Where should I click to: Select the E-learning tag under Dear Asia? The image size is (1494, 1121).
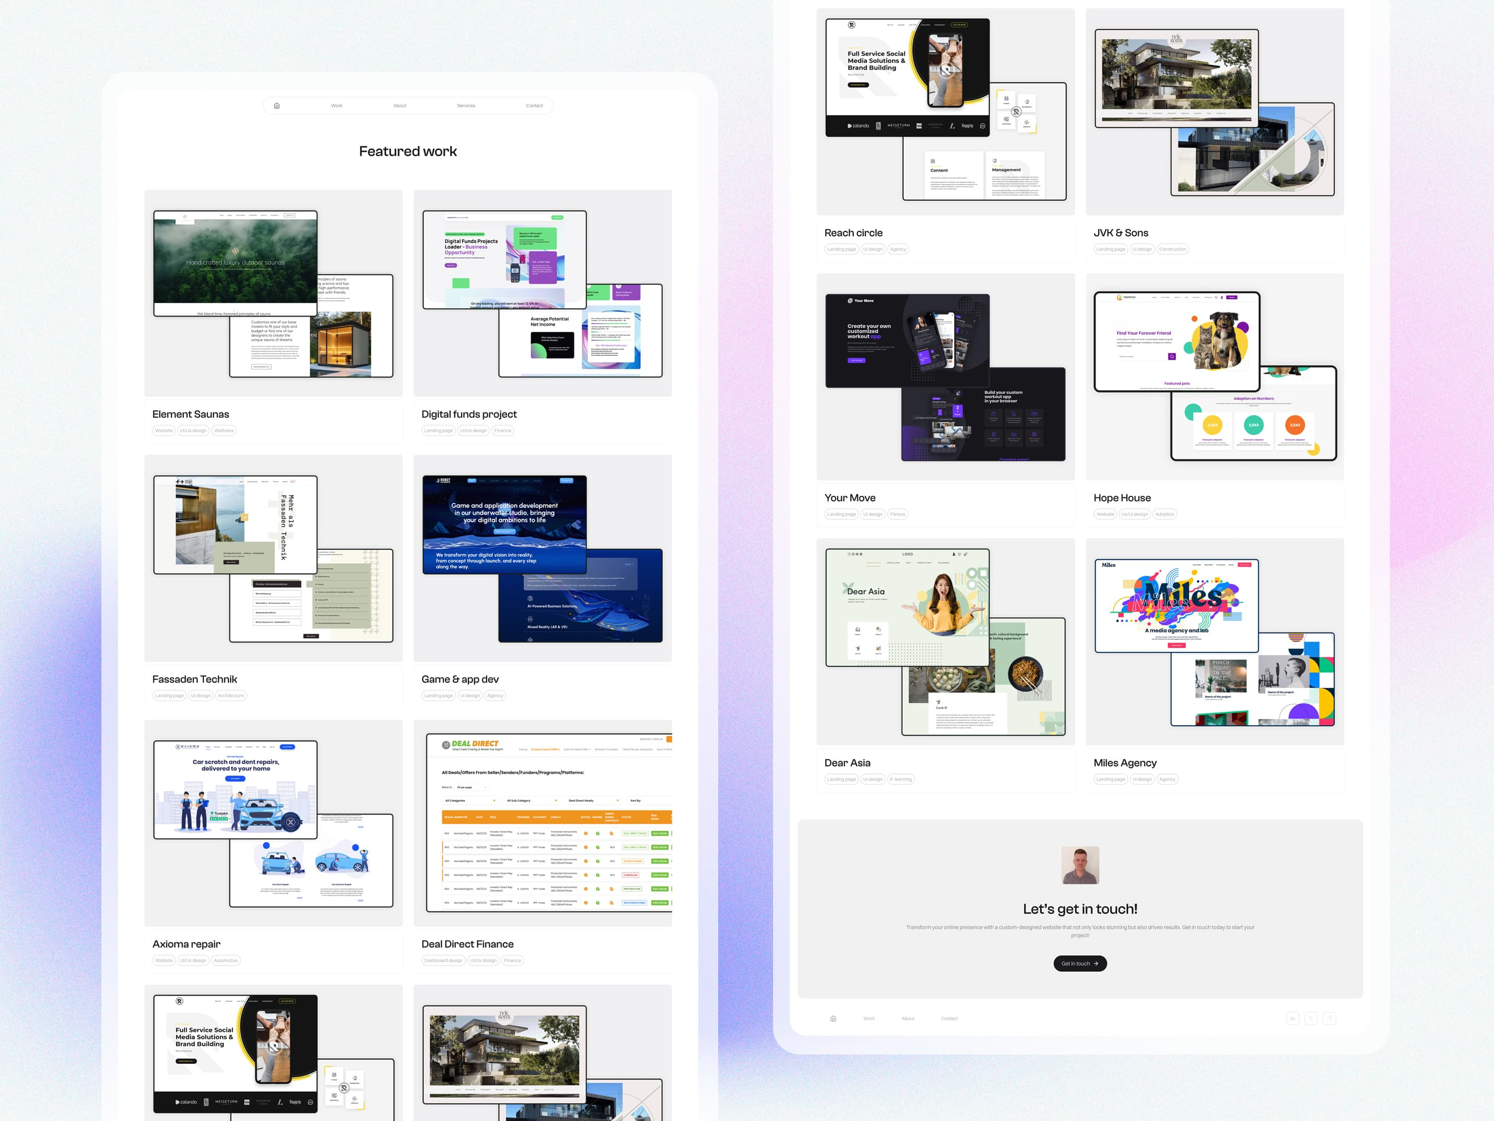tap(901, 779)
